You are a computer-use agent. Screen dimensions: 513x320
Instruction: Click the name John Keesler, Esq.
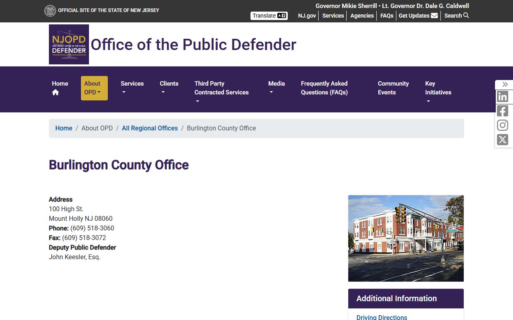point(75,257)
